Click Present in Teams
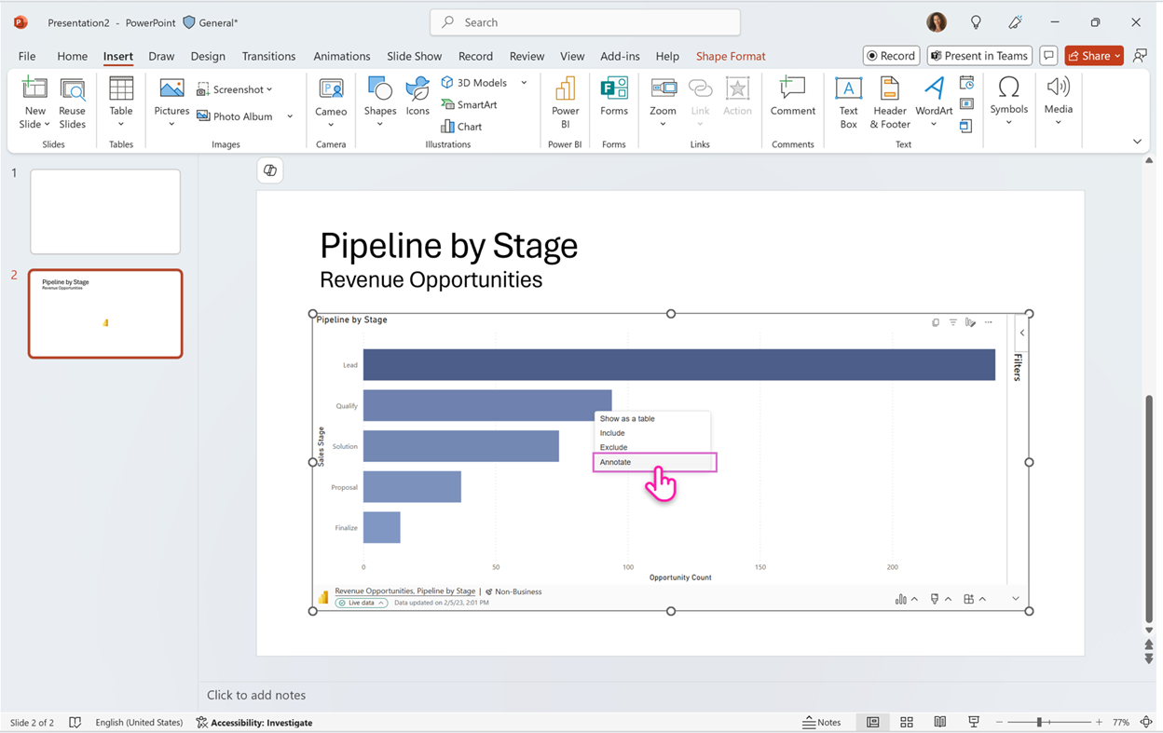 (979, 55)
